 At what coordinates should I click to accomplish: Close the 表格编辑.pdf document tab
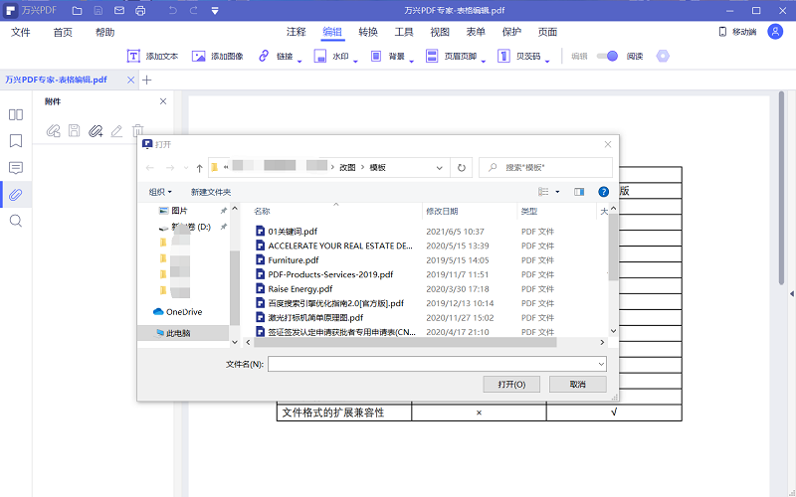[x=130, y=80]
